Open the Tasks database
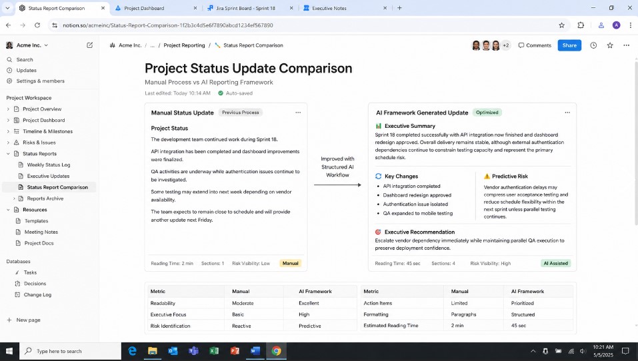Viewport: 638px width, 361px height. point(30,272)
